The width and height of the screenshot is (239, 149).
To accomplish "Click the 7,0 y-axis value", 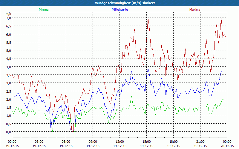I will 9,18.
